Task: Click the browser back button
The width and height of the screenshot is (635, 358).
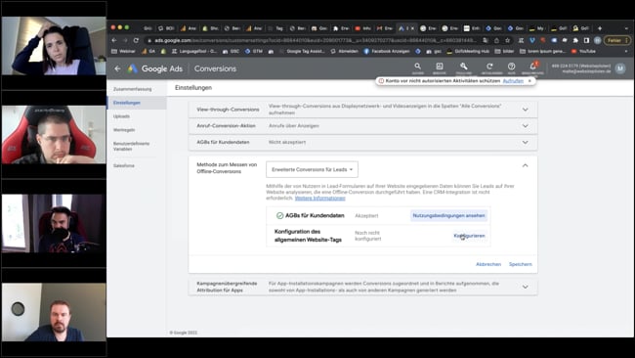Action: (x=114, y=40)
